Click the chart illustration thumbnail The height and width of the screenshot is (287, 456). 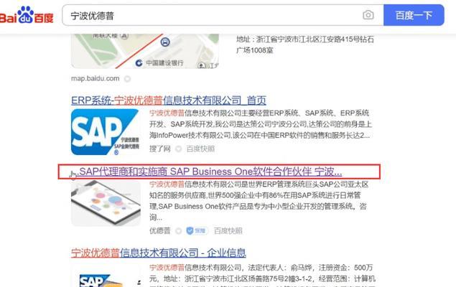pos(105,203)
